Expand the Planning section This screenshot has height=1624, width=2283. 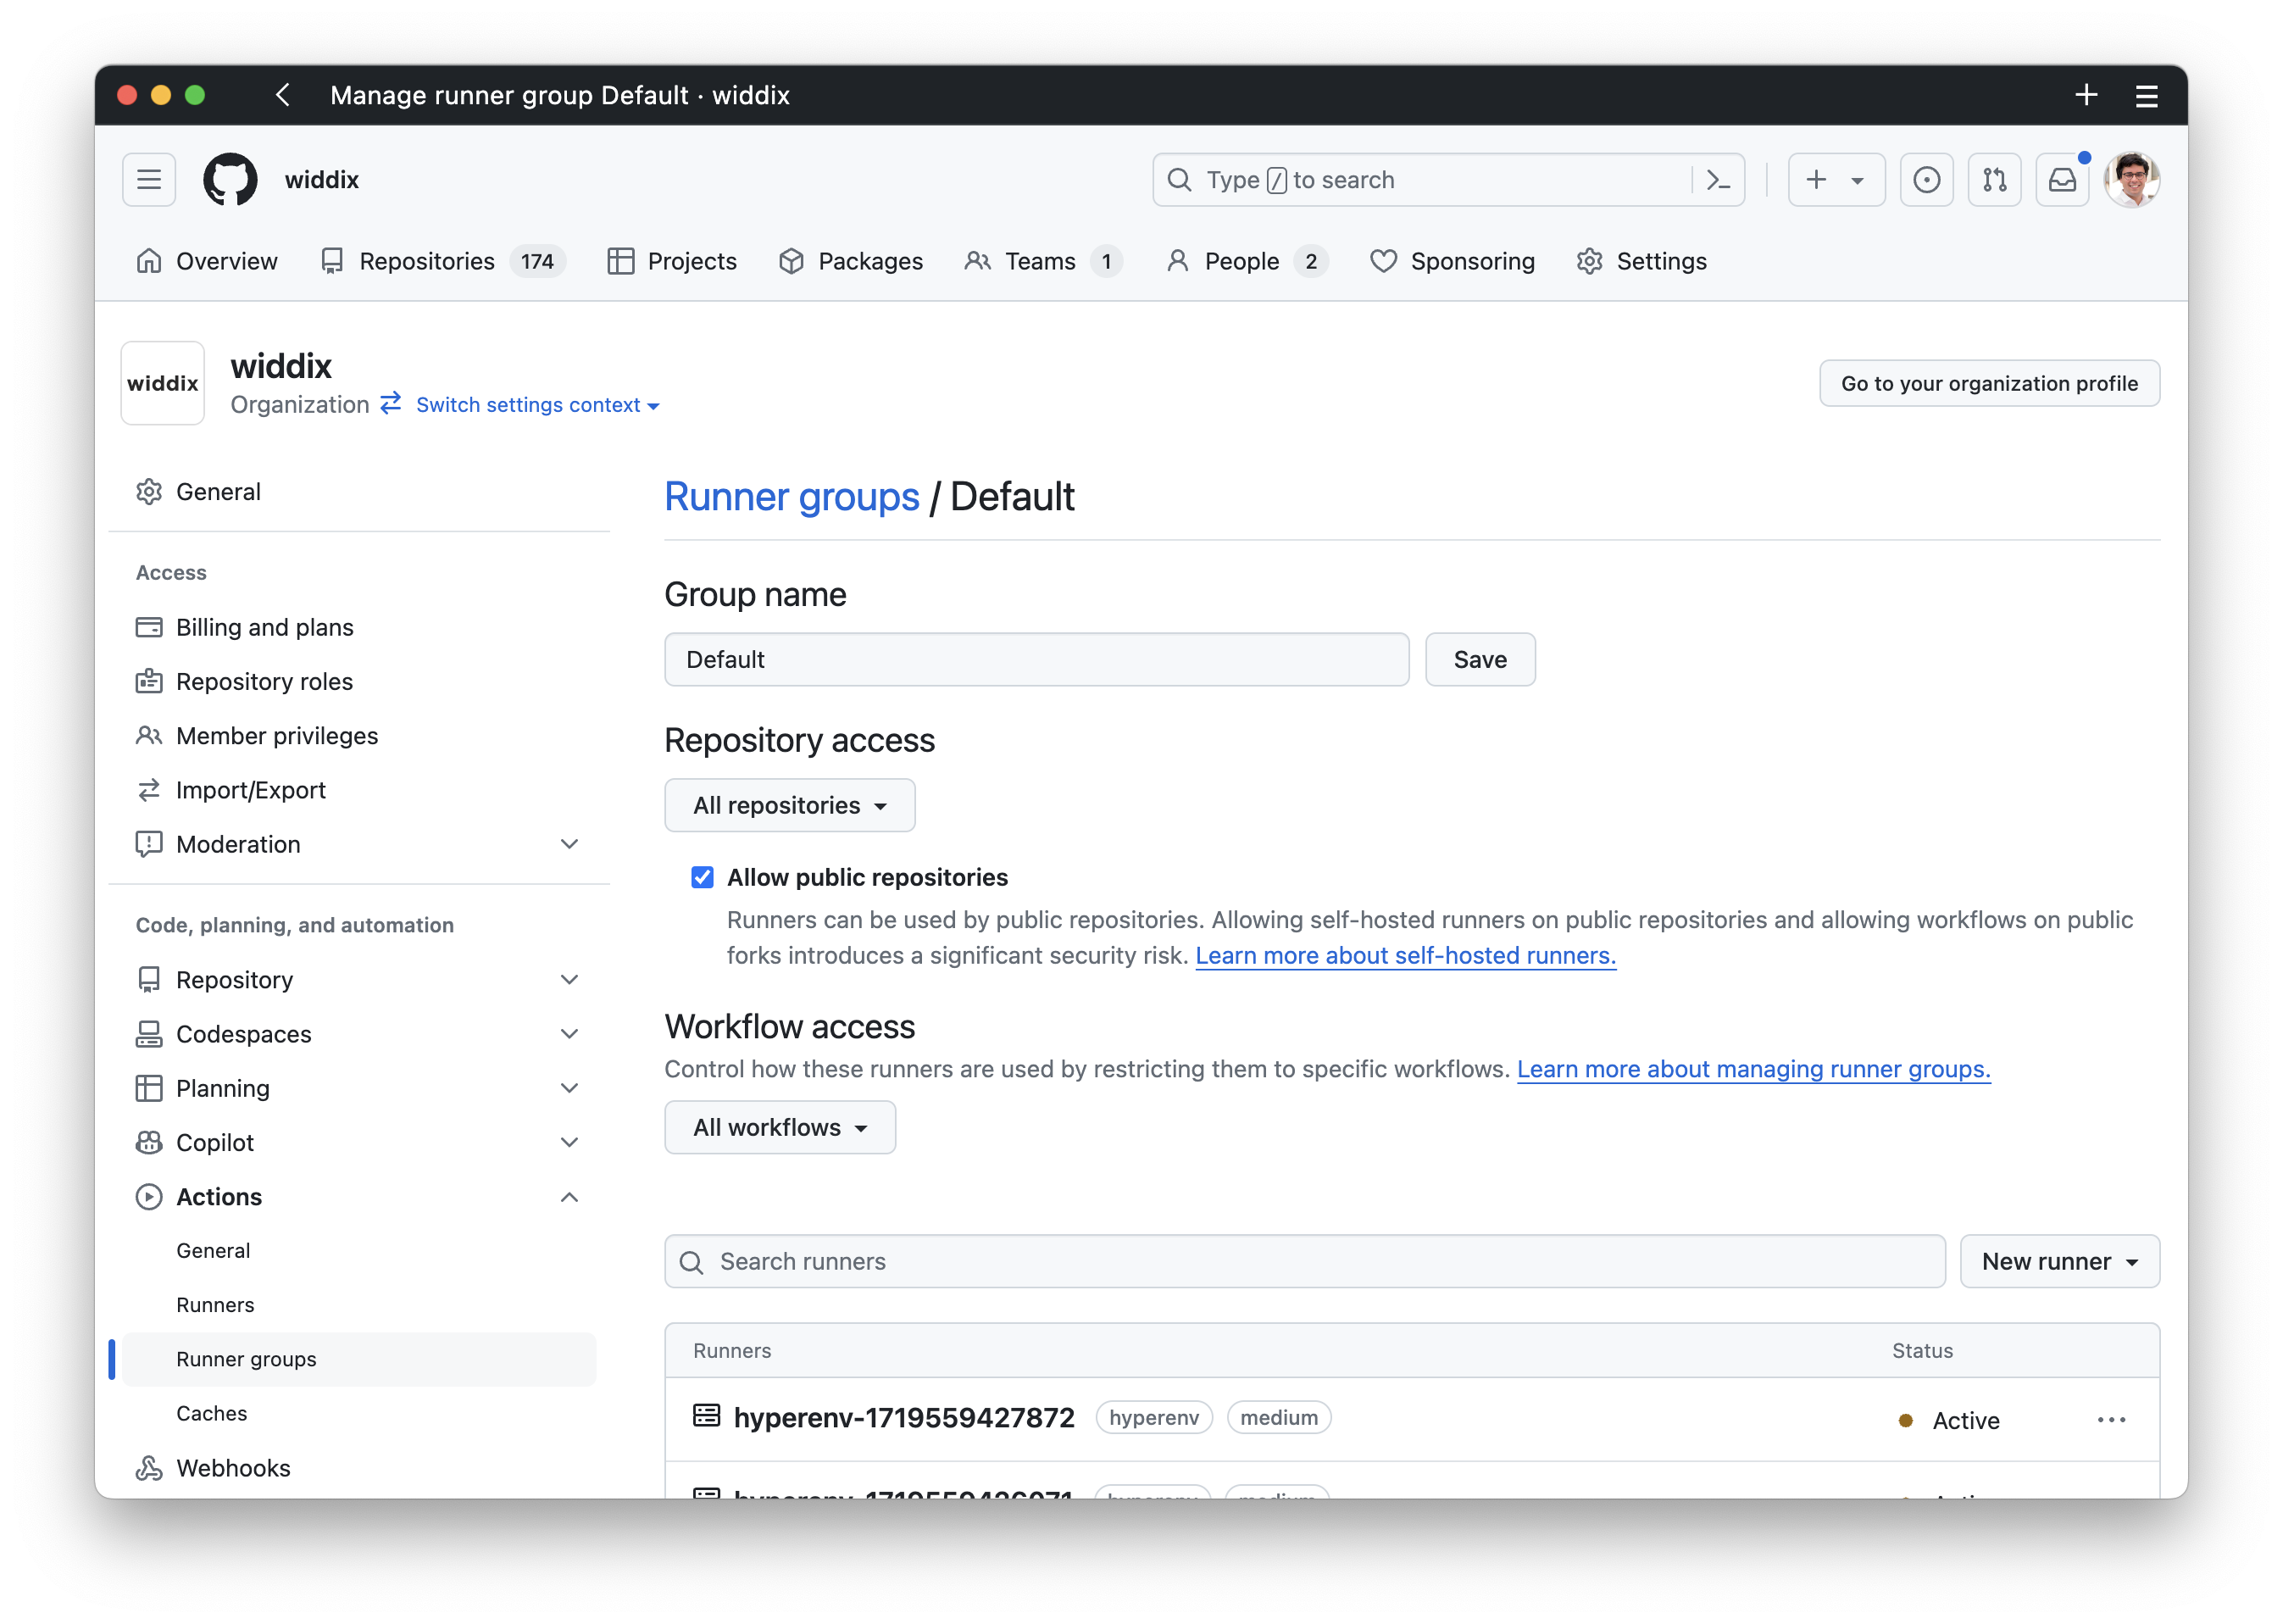click(569, 1088)
